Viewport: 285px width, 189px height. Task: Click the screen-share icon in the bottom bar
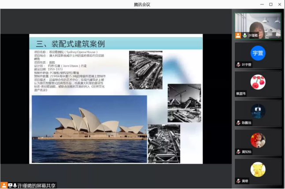pos(10,185)
